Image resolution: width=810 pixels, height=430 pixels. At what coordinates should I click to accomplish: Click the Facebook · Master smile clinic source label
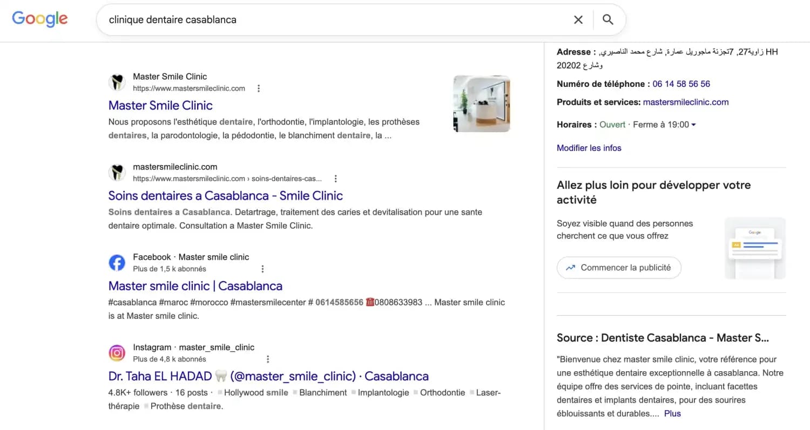(191, 257)
